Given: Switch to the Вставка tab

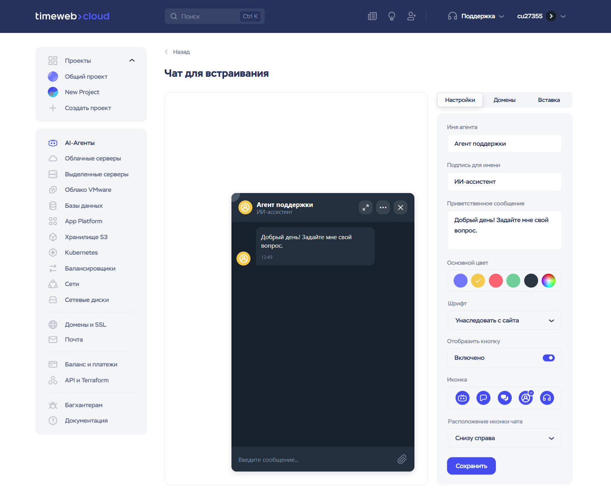Looking at the screenshot, I should [549, 100].
